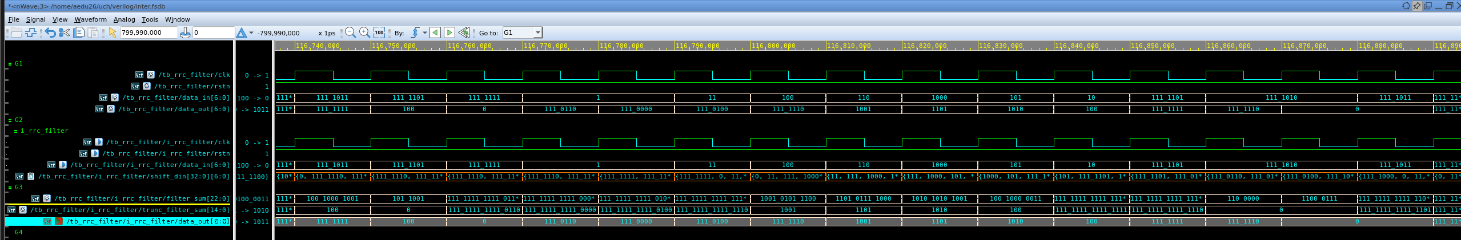Image resolution: width=1461 pixels, height=240 pixels.
Task: Search backward with green left arrow
Action: (435, 32)
